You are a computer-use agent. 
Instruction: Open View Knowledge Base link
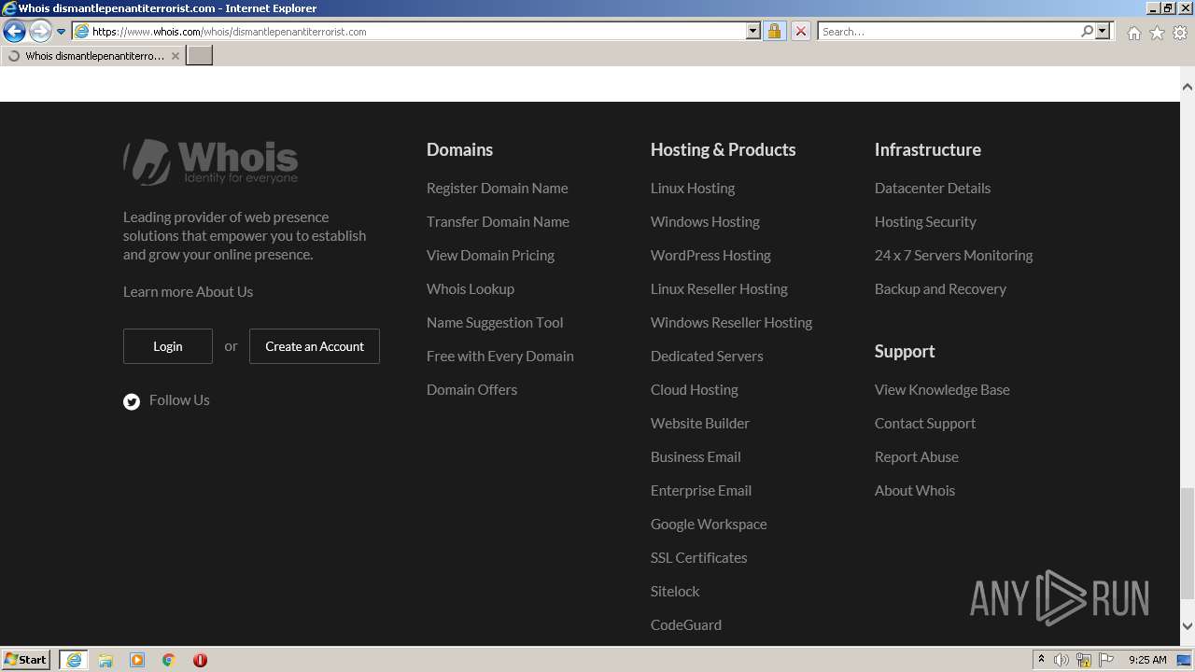942,389
